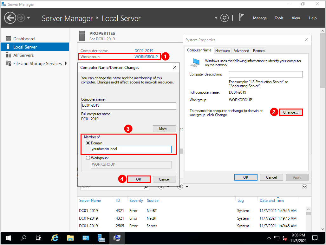Click the network tray icon
The width and height of the screenshot is (326, 245).
[x=277, y=238]
